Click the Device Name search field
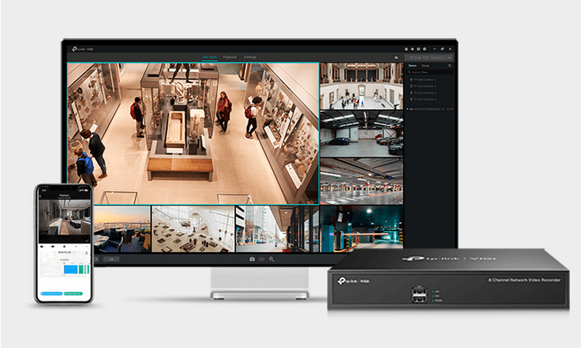 [430, 72]
